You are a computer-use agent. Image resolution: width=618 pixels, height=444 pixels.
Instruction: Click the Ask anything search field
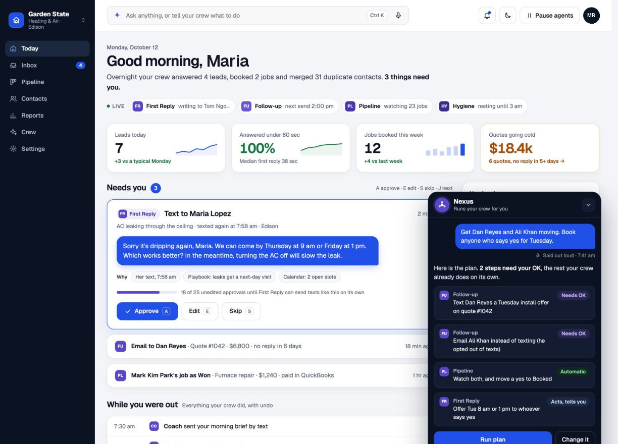(257, 16)
